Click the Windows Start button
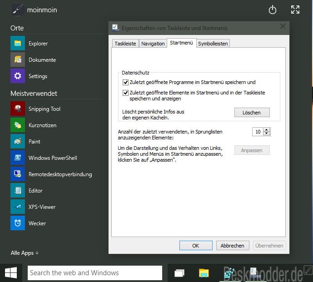313x282 pixels. 11,273
